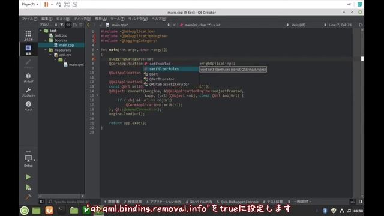Click the Line: 7, Col: 26 indicator
This screenshot has width=384, height=216.
click(x=340, y=25)
